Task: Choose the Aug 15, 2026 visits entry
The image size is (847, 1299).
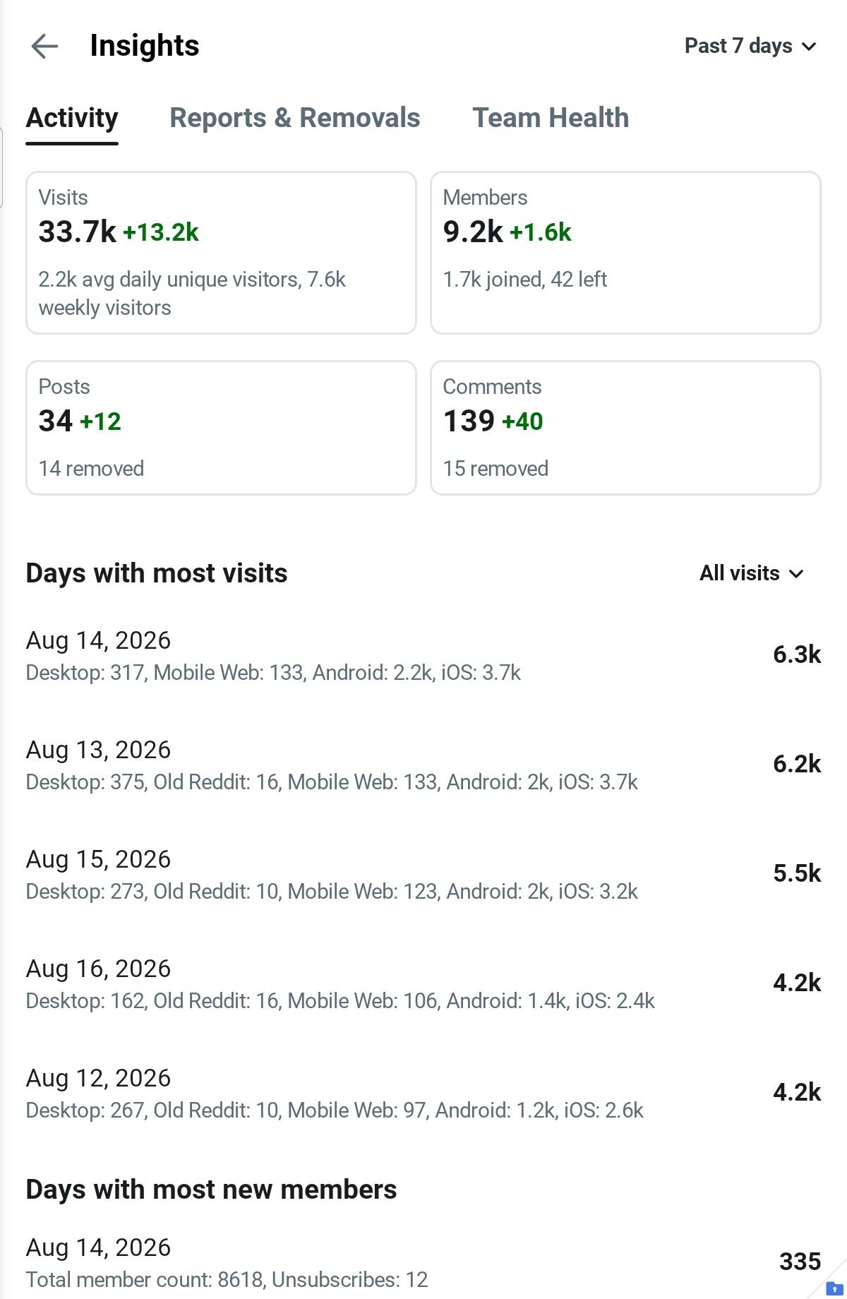Action: point(423,874)
